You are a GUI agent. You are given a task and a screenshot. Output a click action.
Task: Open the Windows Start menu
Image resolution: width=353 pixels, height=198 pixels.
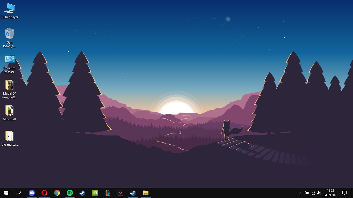click(x=6, y=193)
